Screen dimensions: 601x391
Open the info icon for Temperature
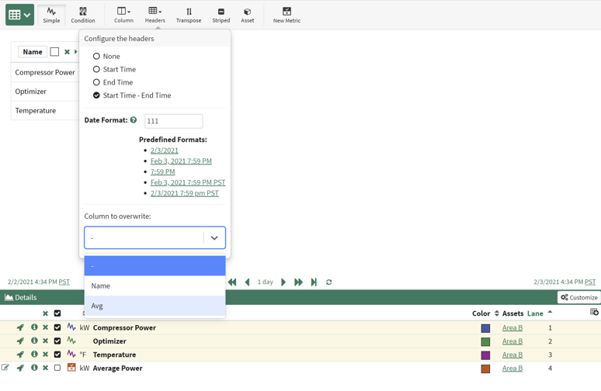(x=34, y=355)
